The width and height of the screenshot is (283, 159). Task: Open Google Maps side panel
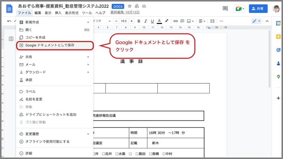click(278, 77)
